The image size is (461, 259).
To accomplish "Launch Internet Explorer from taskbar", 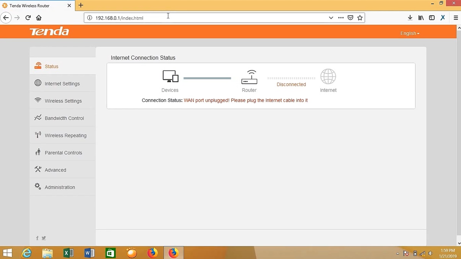I will (27, 253).
